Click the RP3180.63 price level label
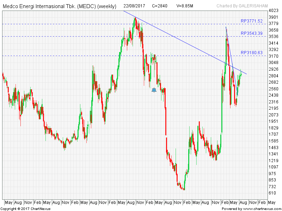Screen dimensions: 282x211 [x=251, y=53]
